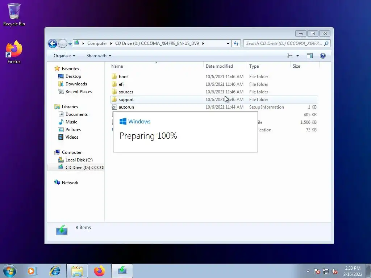
Task: Click the Windows Setup taskbar button
Action: click(122, 271)
